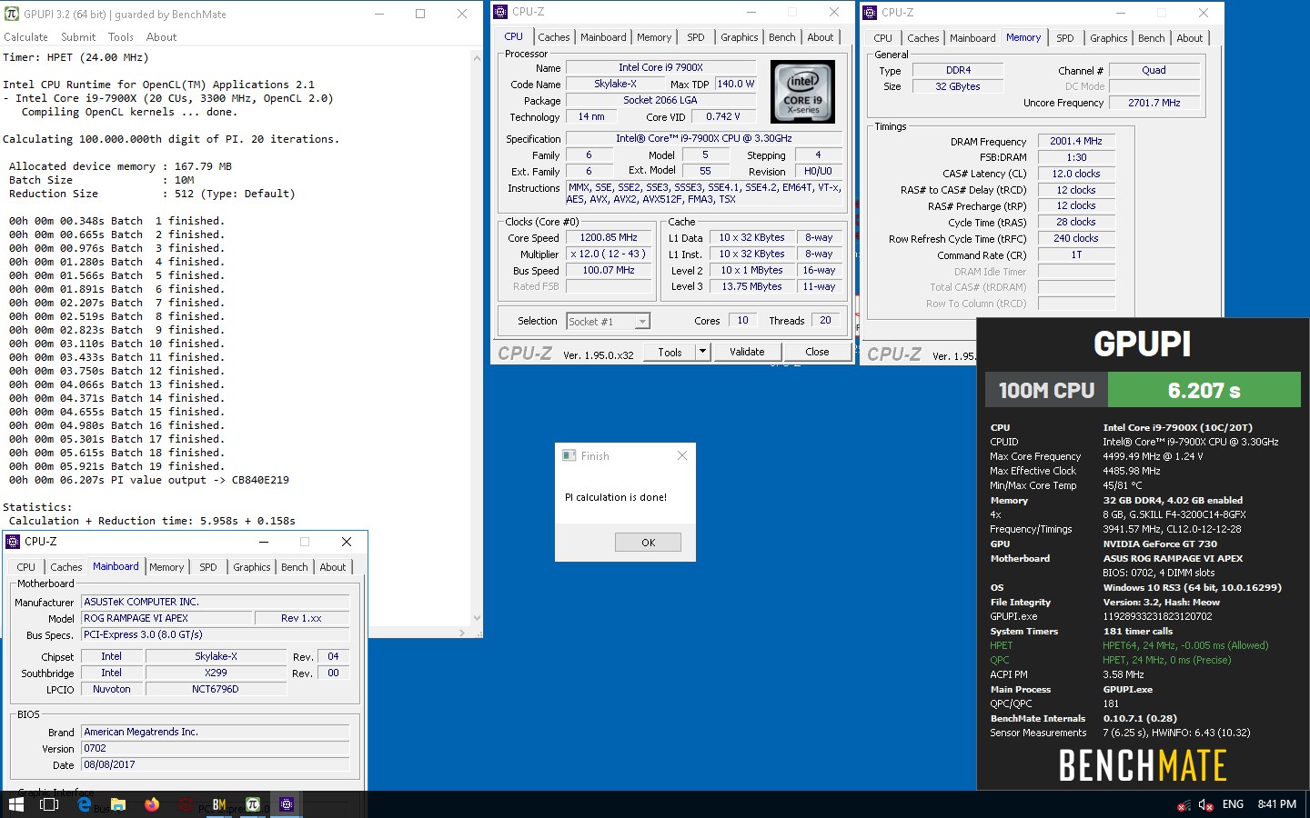The height and width of the screenshot is (818, 1310).
Task: Click the muted volume tray icon
Action: pos(1206,805)
